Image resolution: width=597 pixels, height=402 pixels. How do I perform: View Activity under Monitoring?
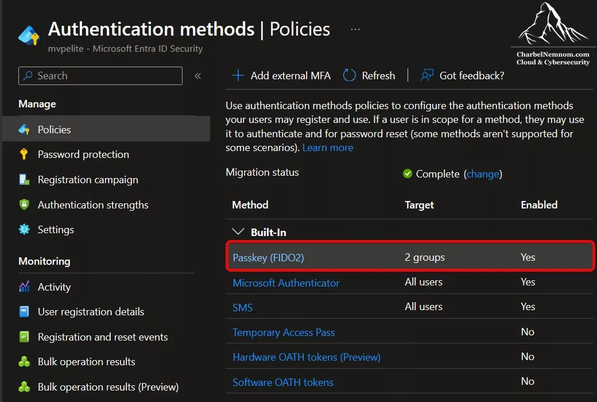(x=54, y=287)
